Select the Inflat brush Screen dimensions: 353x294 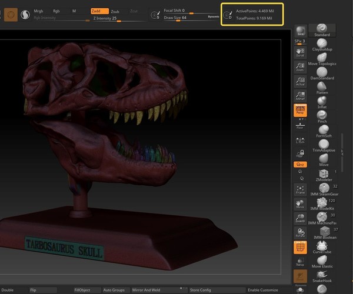[x=322, y=102]
